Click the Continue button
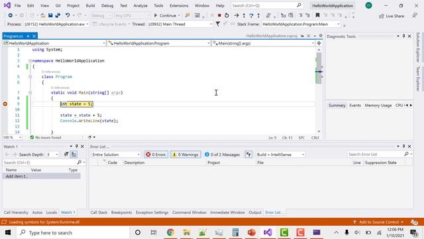Image resolution: width=424 pixels, height=239 pixels. (x=166, y=15)
